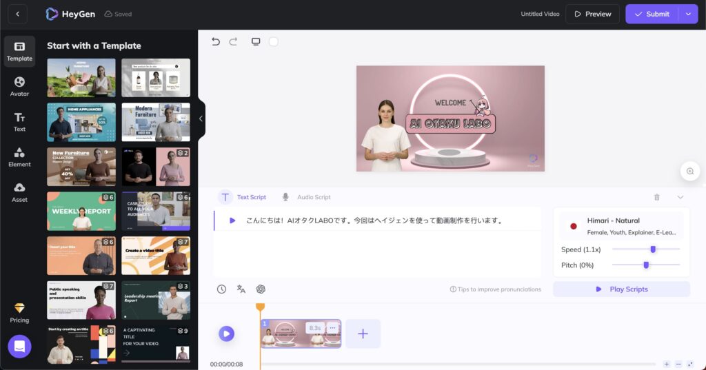Screen dimensions: 706x370
Task: Open the scene clip's three-dot menu
Action: pos(332,328)
